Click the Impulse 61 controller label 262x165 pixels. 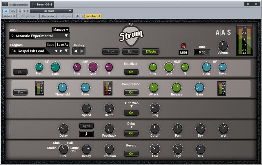(93, 16)
